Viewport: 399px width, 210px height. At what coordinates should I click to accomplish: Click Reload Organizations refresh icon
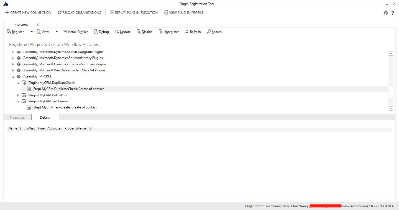[x=59, y=12]
